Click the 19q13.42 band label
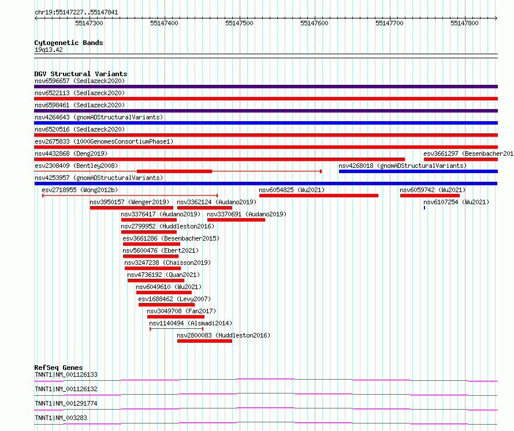 49,50
